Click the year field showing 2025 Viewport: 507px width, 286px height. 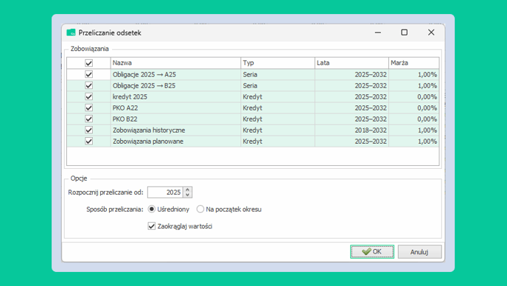click(165, 192)
